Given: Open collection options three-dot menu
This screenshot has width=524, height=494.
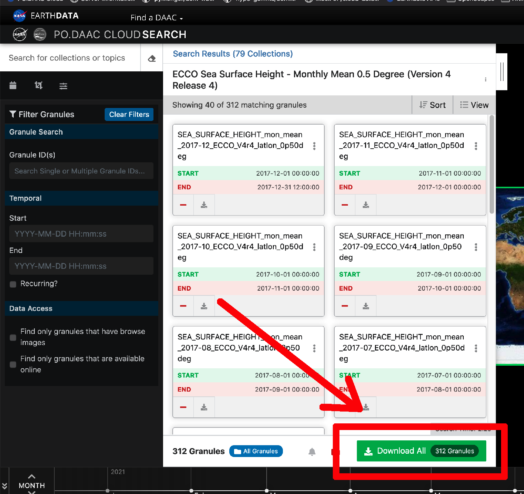Looking at the screenshot, I should coord(486,79).
